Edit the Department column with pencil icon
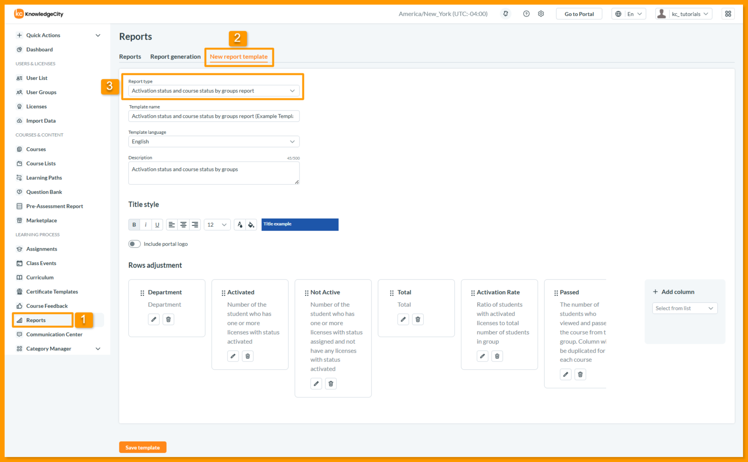 pyautogui.click(x=154, y=319)
